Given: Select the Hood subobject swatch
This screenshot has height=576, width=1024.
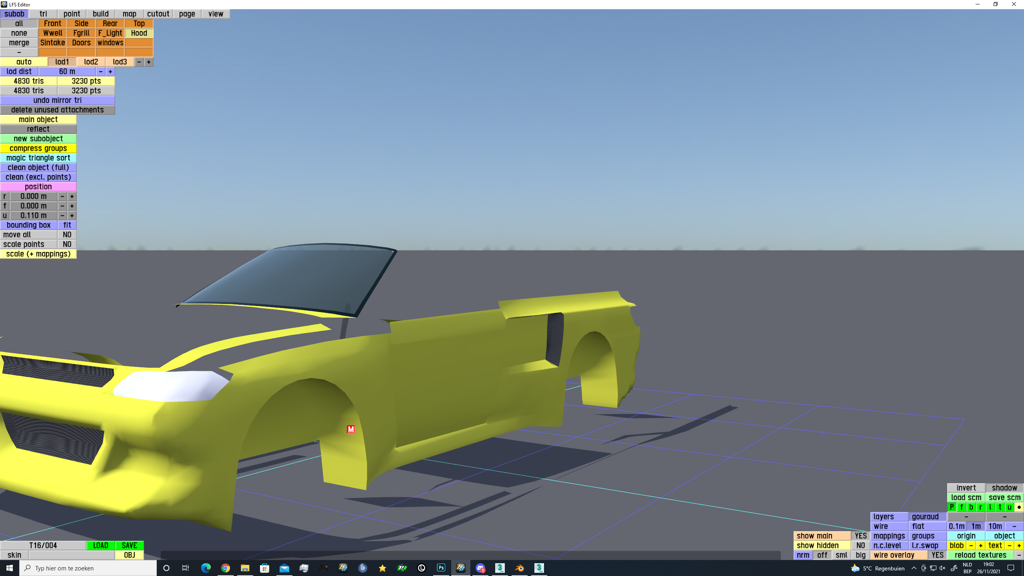Looking at the screenshot, I should pos(139,33).
